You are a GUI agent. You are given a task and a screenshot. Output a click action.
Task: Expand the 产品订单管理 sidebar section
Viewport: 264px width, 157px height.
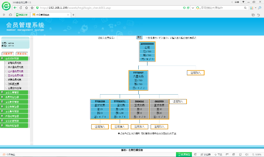point(15,116)
